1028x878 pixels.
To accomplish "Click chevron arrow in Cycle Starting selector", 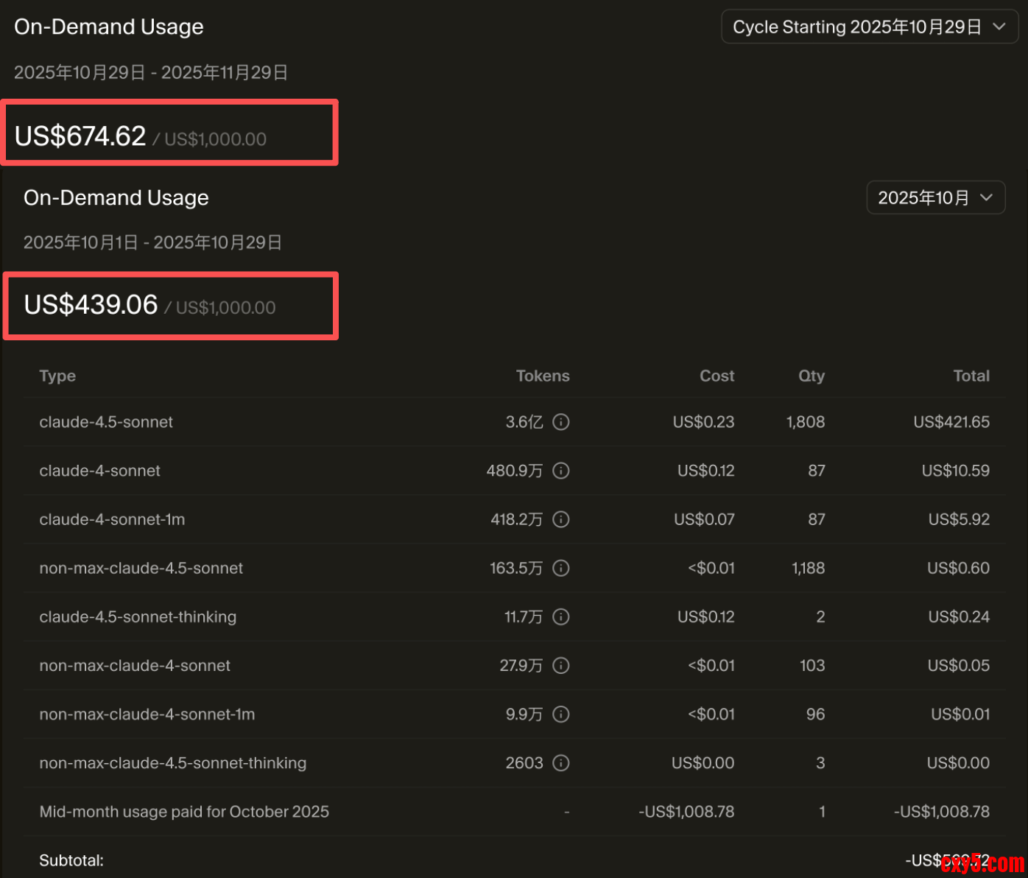I will point(999,27).
